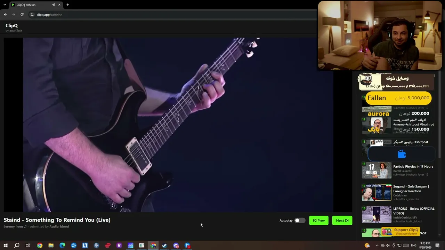Open Task View on the taskbar
The width and height of the screenshot is (445, 250).
click(x=28, y=245)
